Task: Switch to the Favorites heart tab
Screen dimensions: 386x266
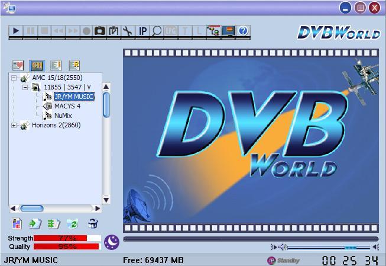Action: [x=18, y=65]
